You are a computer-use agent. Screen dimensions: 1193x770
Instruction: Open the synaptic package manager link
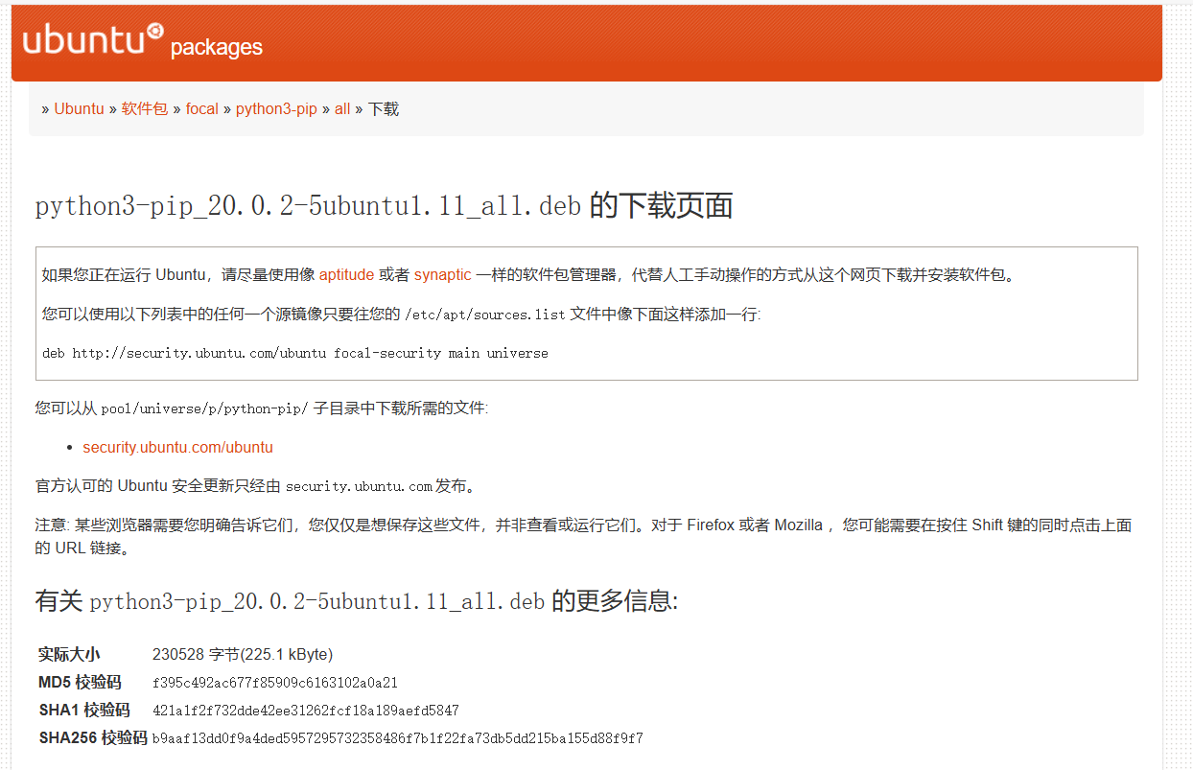pos(442,275)
